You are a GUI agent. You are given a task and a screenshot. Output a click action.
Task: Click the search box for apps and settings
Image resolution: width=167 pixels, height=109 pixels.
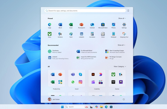(x=85, y=11)
